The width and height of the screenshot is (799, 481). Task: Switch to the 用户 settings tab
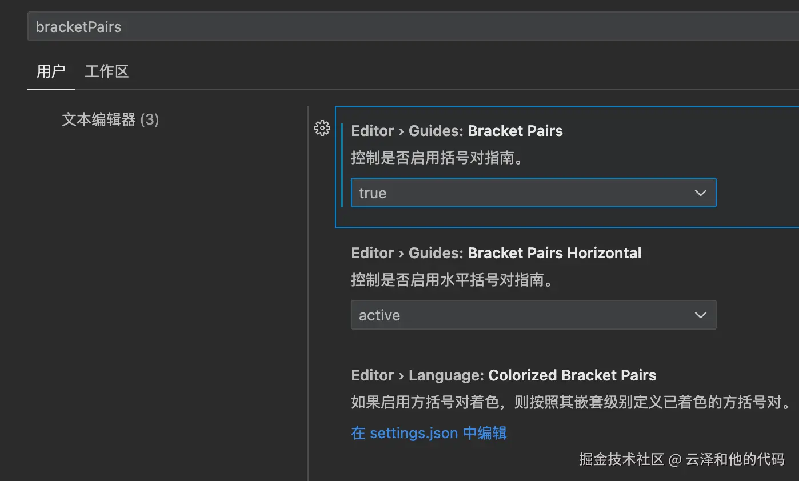pyautogui.click(x=51, y=71)
